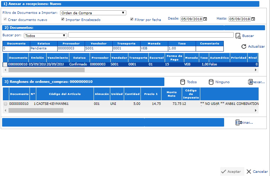Click the Ninguno deselect icon
This screenshot has width=270, height=176.
pyautogui.click(x=211, y=82)
